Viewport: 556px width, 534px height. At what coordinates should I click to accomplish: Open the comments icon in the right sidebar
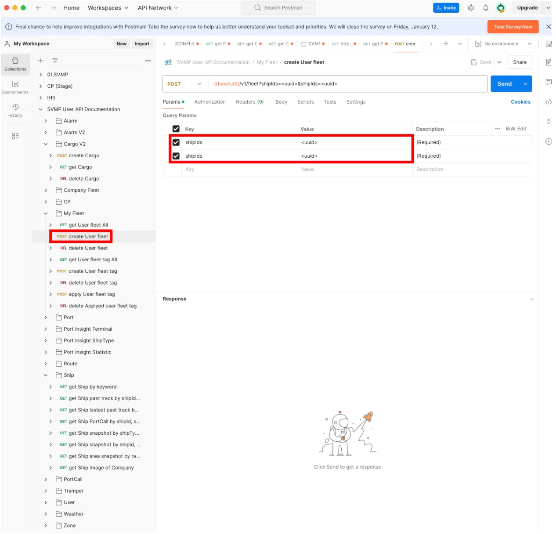(549, 82)
